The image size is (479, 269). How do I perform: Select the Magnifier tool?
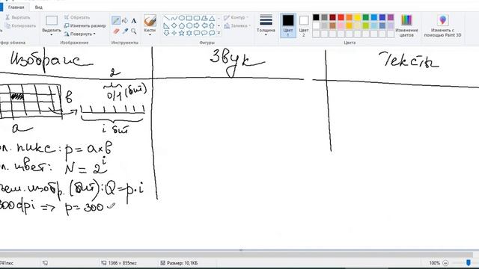[133, 31]
